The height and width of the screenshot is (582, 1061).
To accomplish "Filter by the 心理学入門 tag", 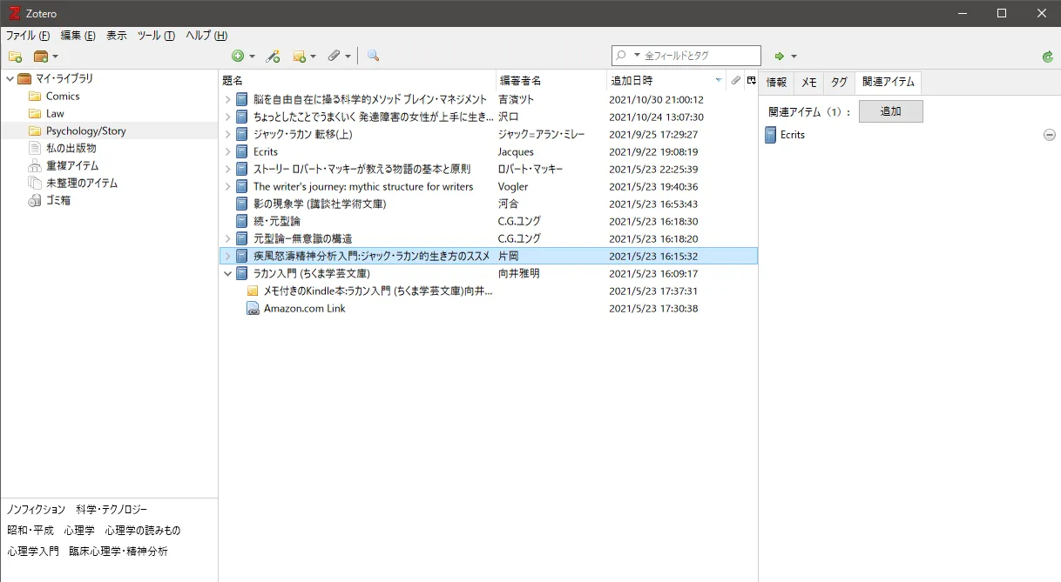I will click(33, 551).
